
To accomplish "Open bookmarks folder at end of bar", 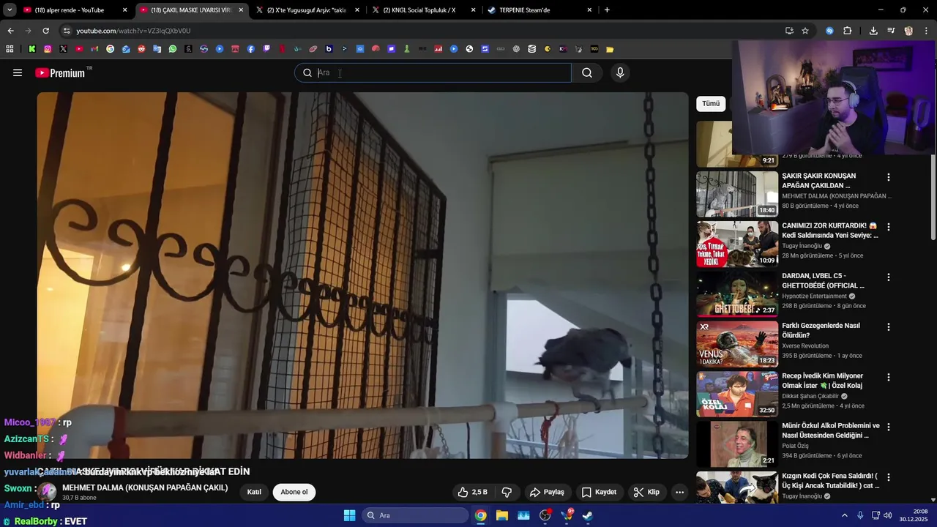I will pyautogui.click(x=610, y=49).
